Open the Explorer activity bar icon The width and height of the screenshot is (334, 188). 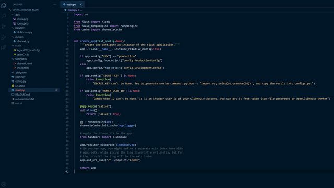4,6
